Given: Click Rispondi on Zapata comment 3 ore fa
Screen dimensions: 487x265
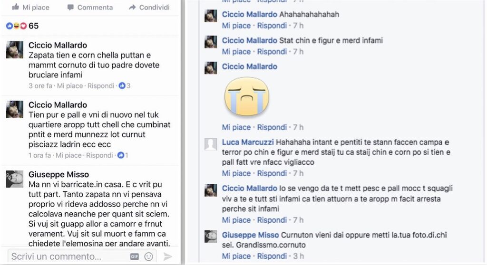Looking at the screenshot, I should pos(101,85).
